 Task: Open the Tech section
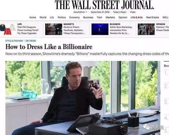pos(99,17)
